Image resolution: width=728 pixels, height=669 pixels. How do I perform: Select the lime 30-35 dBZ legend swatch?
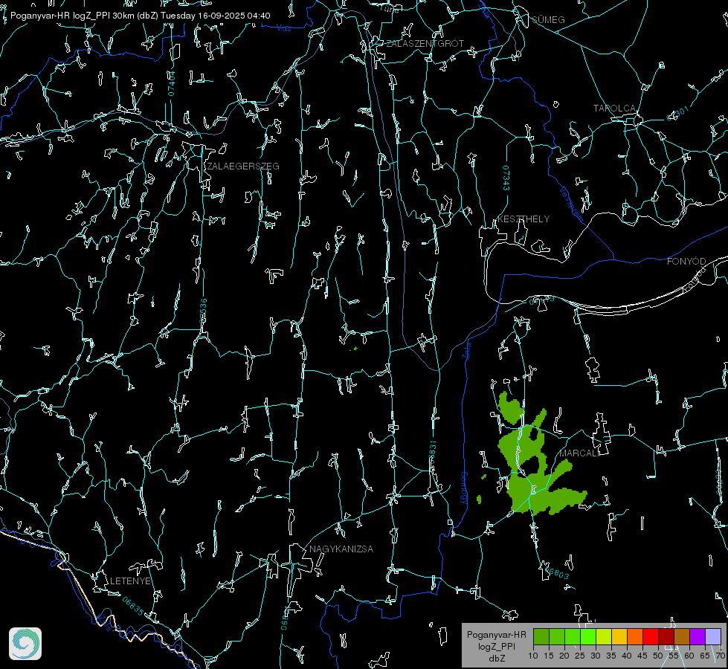(x=604, y=636)
